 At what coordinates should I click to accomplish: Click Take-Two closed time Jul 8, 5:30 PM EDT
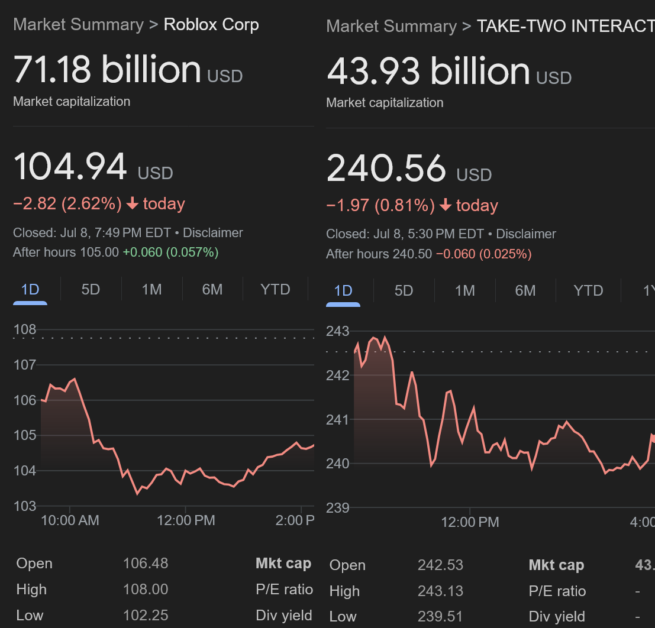(428, 234)
